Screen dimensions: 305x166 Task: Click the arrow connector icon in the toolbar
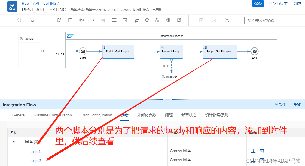point(92,20)
